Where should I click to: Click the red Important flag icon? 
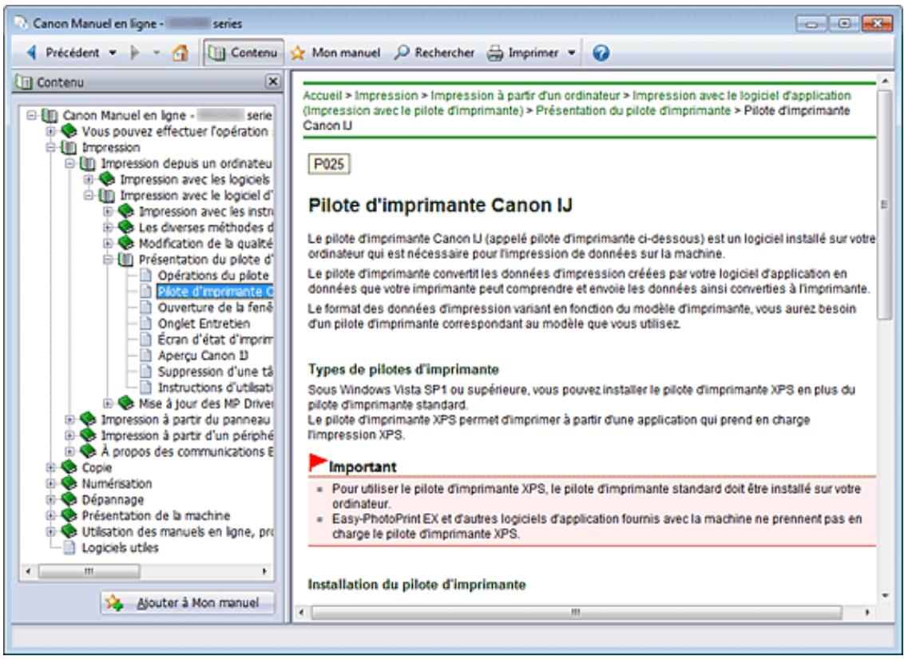[x=319, y=463]
